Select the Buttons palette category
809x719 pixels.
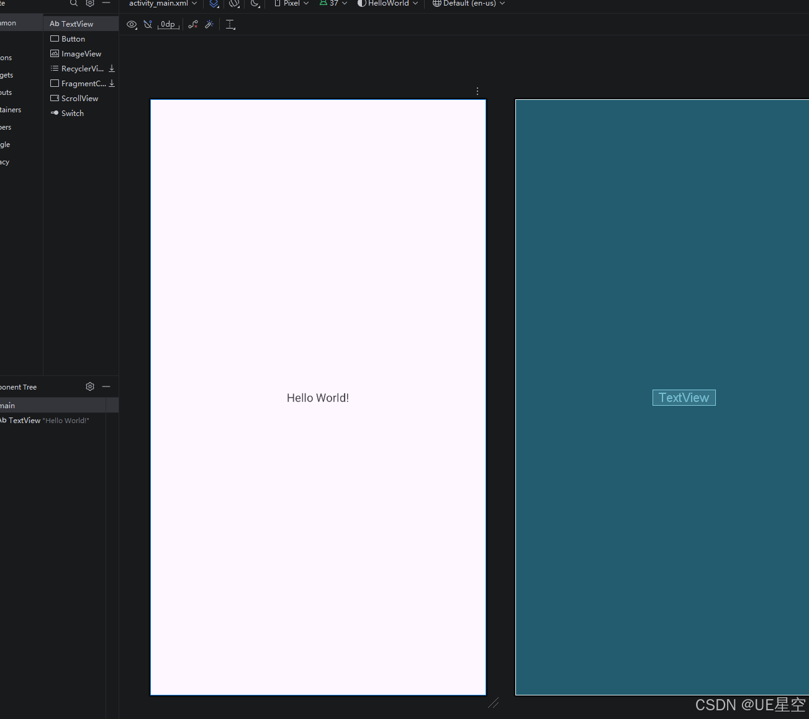pyautogui.click(x=21, y=58)
